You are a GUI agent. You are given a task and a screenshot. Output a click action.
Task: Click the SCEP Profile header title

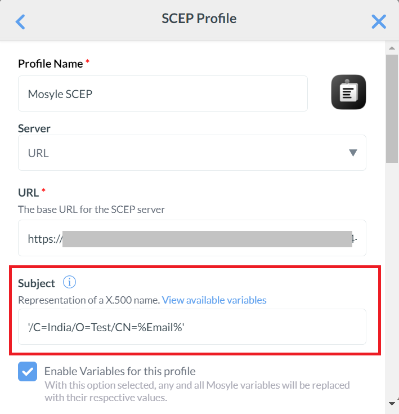[199, 19]
